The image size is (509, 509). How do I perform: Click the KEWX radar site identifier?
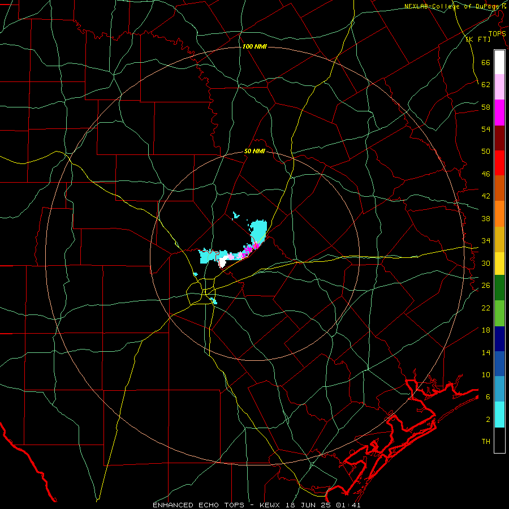[x=271, y=505]
